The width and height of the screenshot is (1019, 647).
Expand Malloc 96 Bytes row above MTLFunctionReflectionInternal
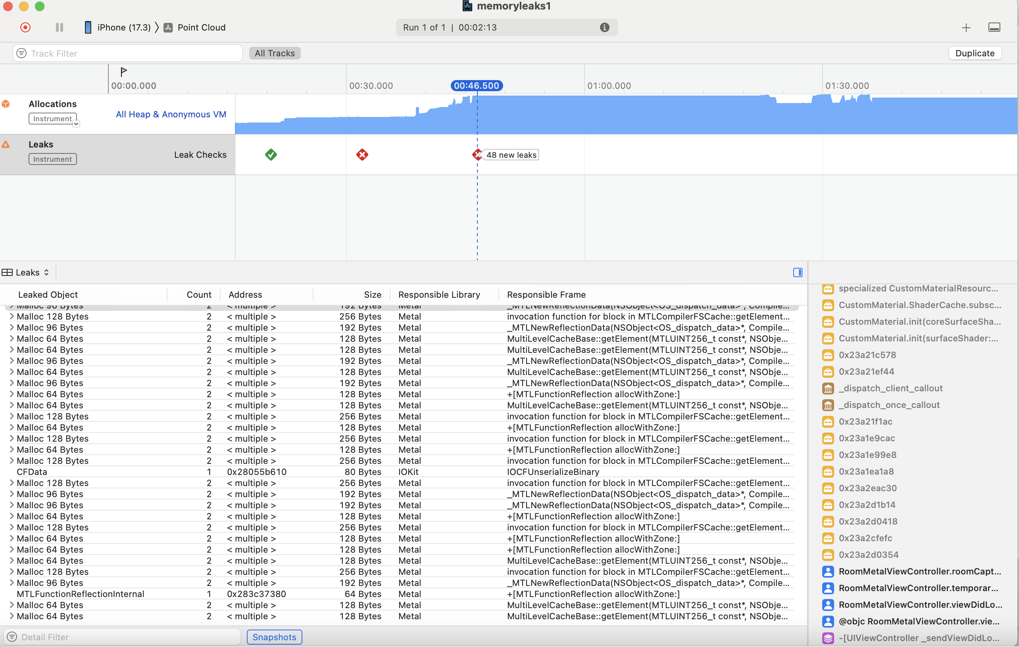tap(12, 583)
